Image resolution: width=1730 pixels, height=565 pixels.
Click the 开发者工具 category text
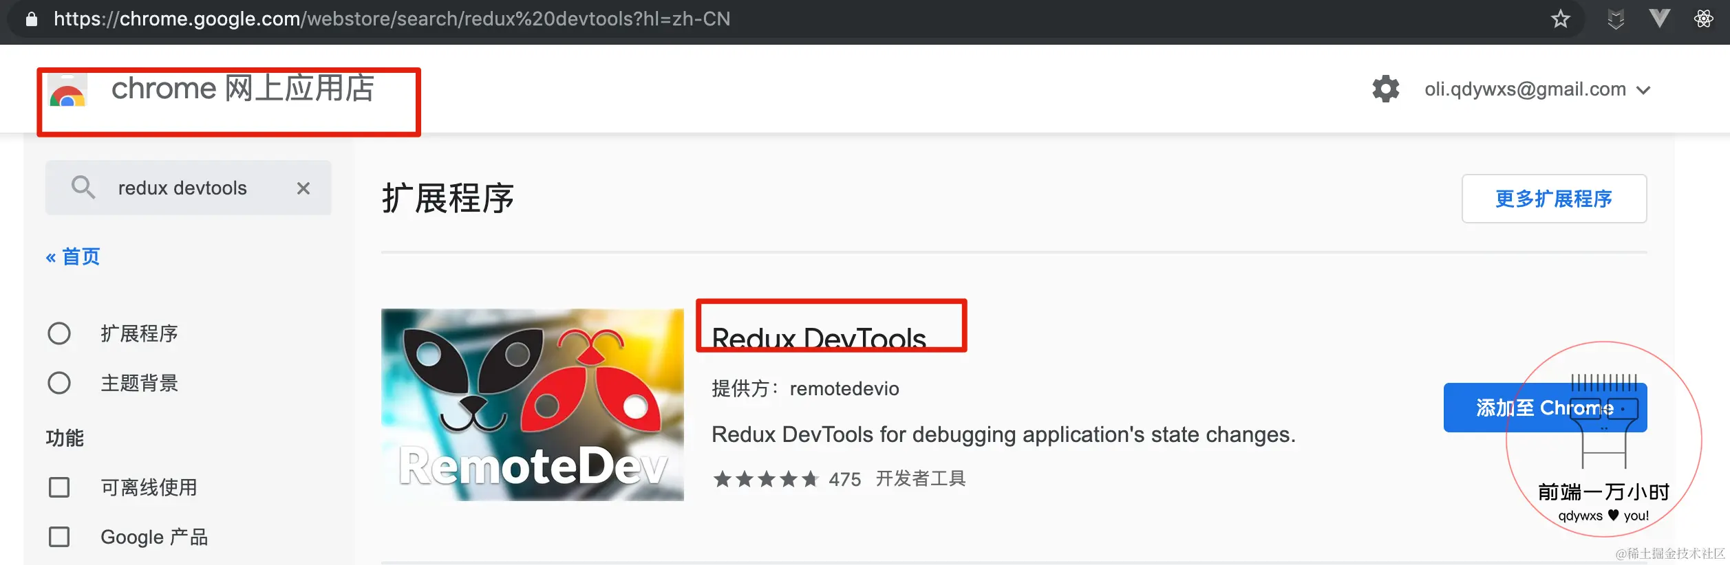point(921,478)
